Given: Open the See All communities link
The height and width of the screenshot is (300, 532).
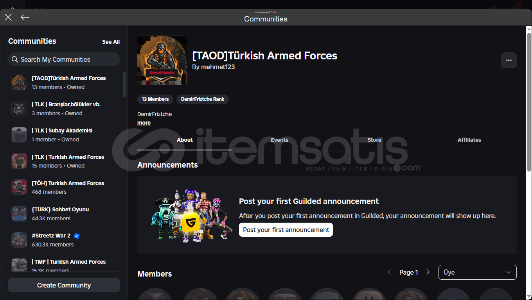Looking at the screenshot, I should pyautogui.click(x=111, y=42).
